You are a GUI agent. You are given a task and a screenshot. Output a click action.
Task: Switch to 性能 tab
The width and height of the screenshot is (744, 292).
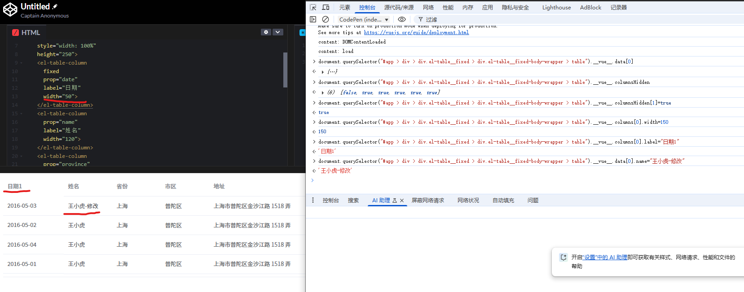click(x=448, y=7)
